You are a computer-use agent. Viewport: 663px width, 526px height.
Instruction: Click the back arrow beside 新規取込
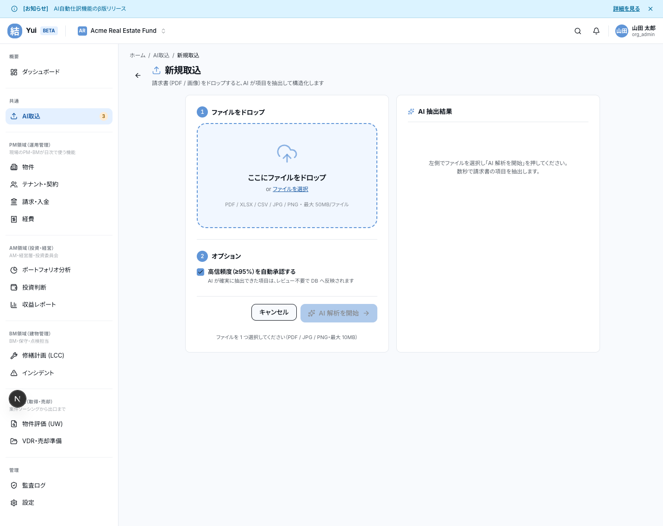tap(138, 75)
